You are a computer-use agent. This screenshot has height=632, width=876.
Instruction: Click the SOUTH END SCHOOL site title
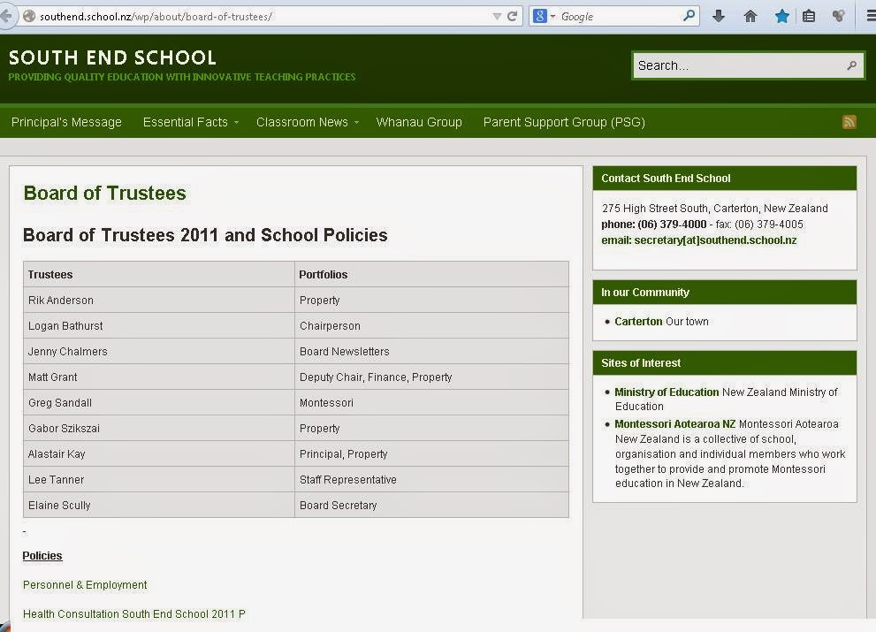[x=112, y=57]
